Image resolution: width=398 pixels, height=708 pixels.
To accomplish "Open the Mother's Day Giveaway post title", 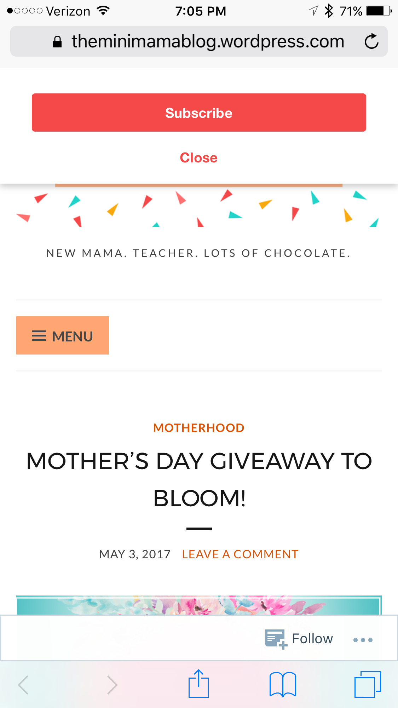I will [x=199, y=479].
